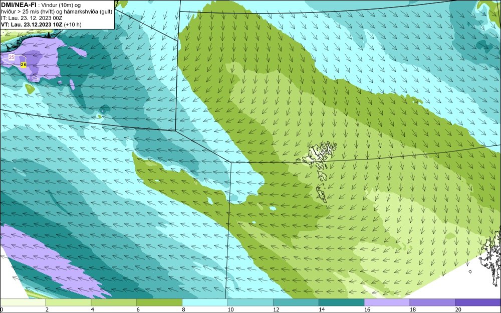Click the 2–4 m/s light green legend swatch
The width and height of the screenshot is (501, 313).
[68, 302]
